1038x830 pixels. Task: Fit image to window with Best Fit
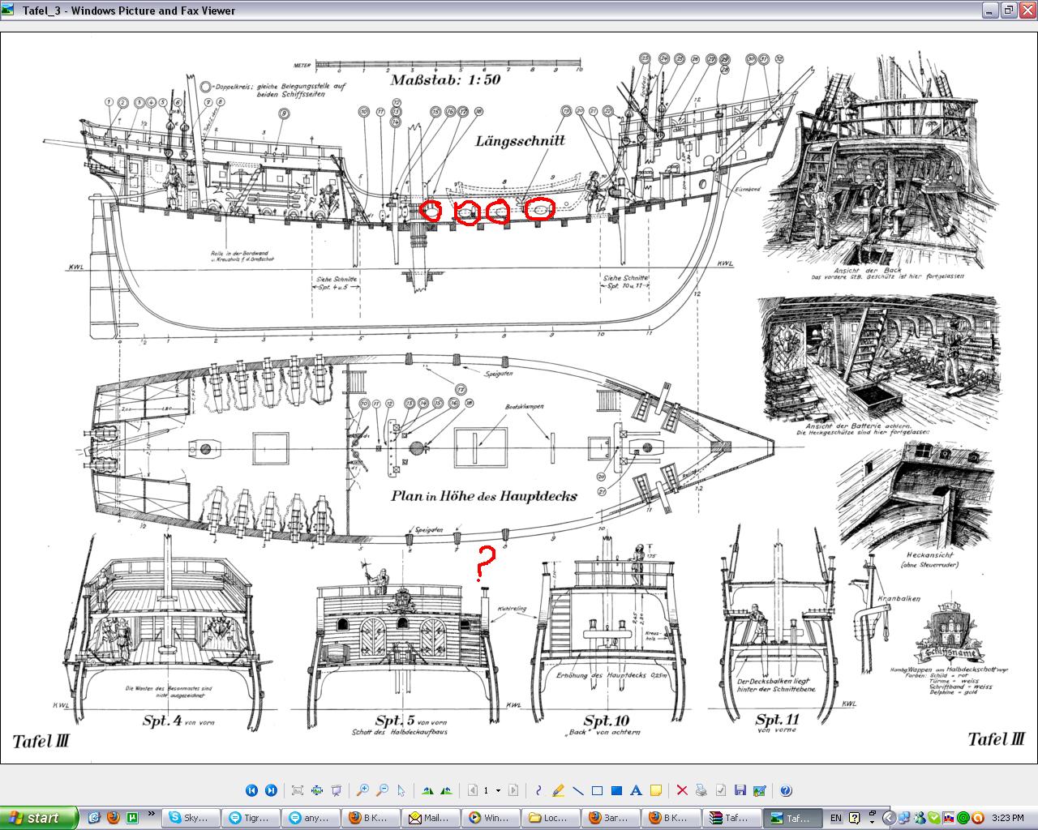click(297, 790)
